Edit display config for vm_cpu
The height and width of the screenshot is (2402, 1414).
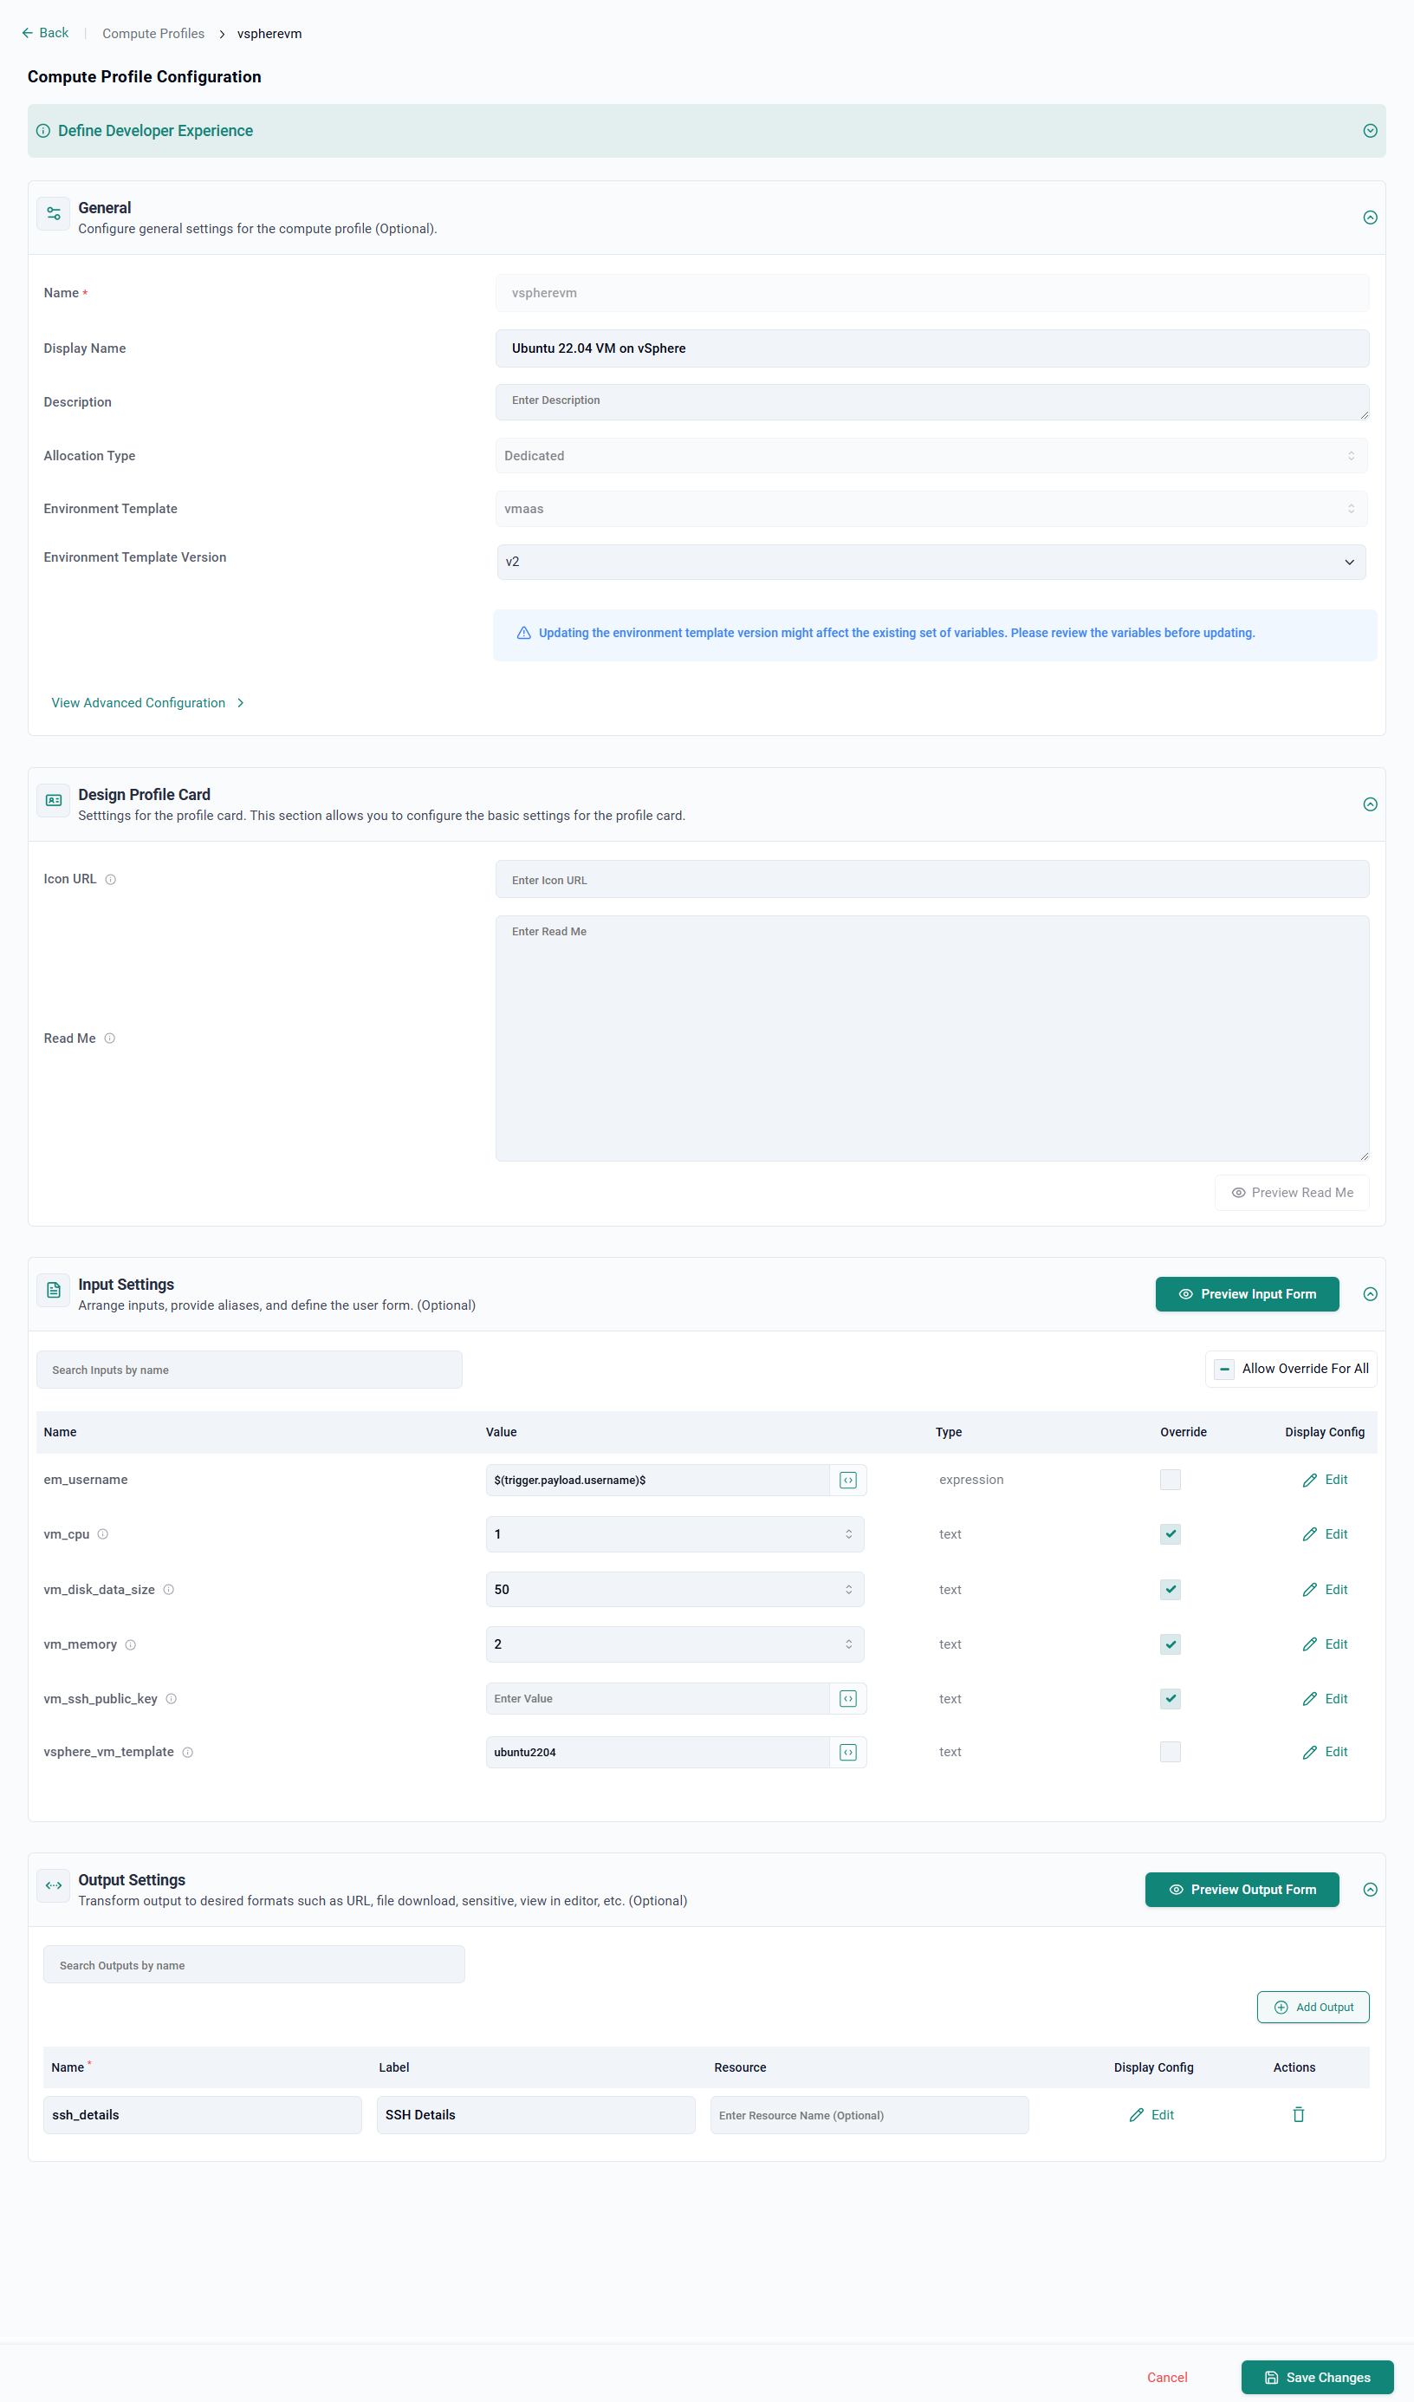pos(1326,1534)
